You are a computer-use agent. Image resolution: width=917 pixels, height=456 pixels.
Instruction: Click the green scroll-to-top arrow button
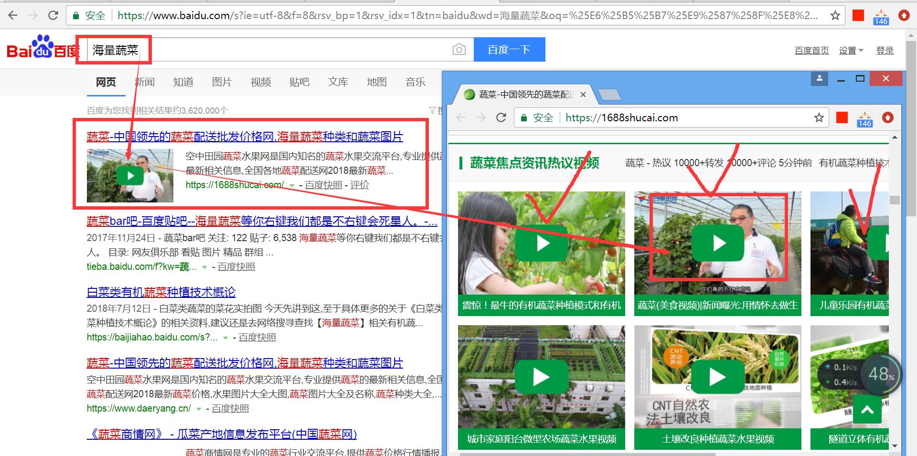[867, 410]
